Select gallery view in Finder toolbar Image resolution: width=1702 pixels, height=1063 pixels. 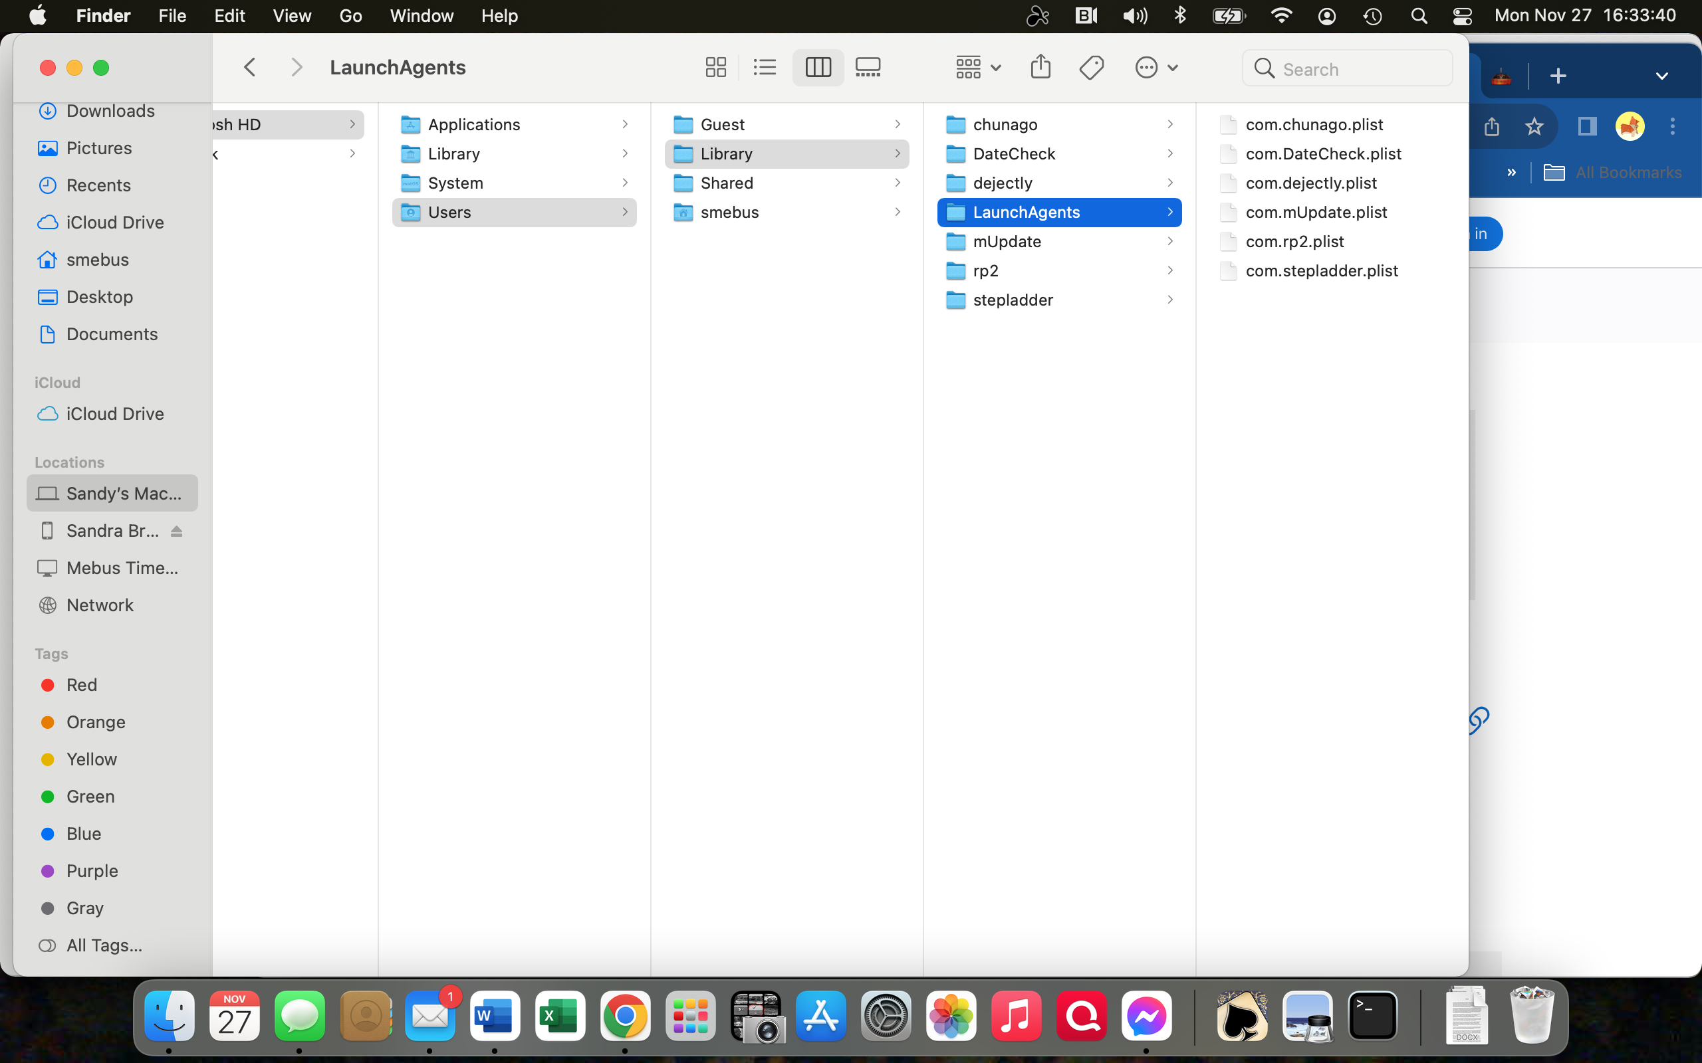(868, 68)
